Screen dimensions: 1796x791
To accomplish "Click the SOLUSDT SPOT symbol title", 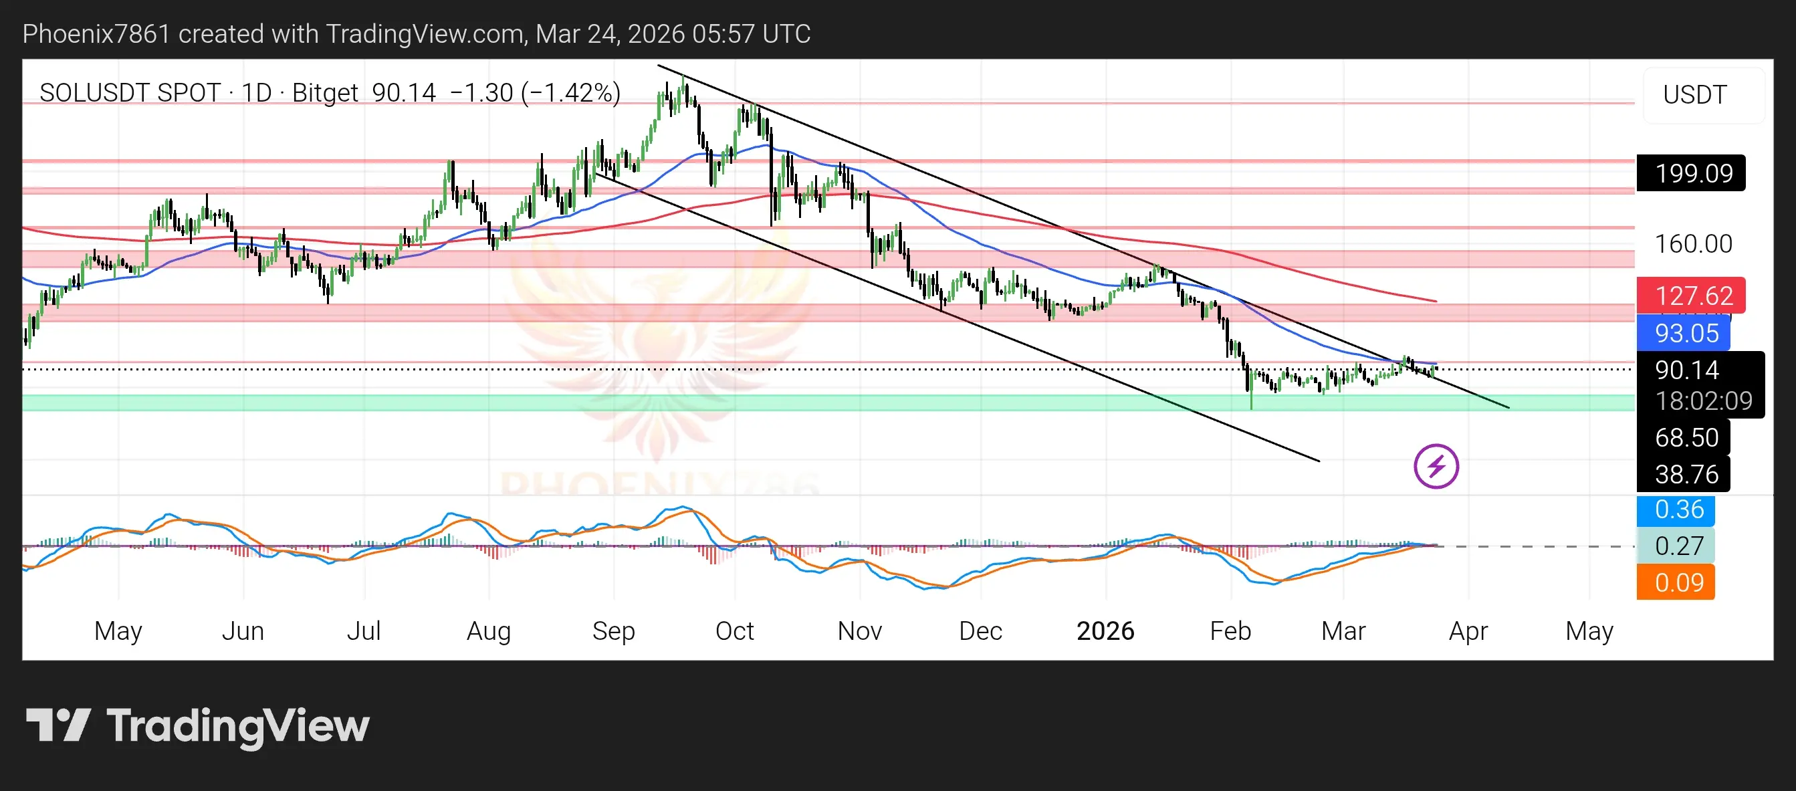I will (129, 93).
